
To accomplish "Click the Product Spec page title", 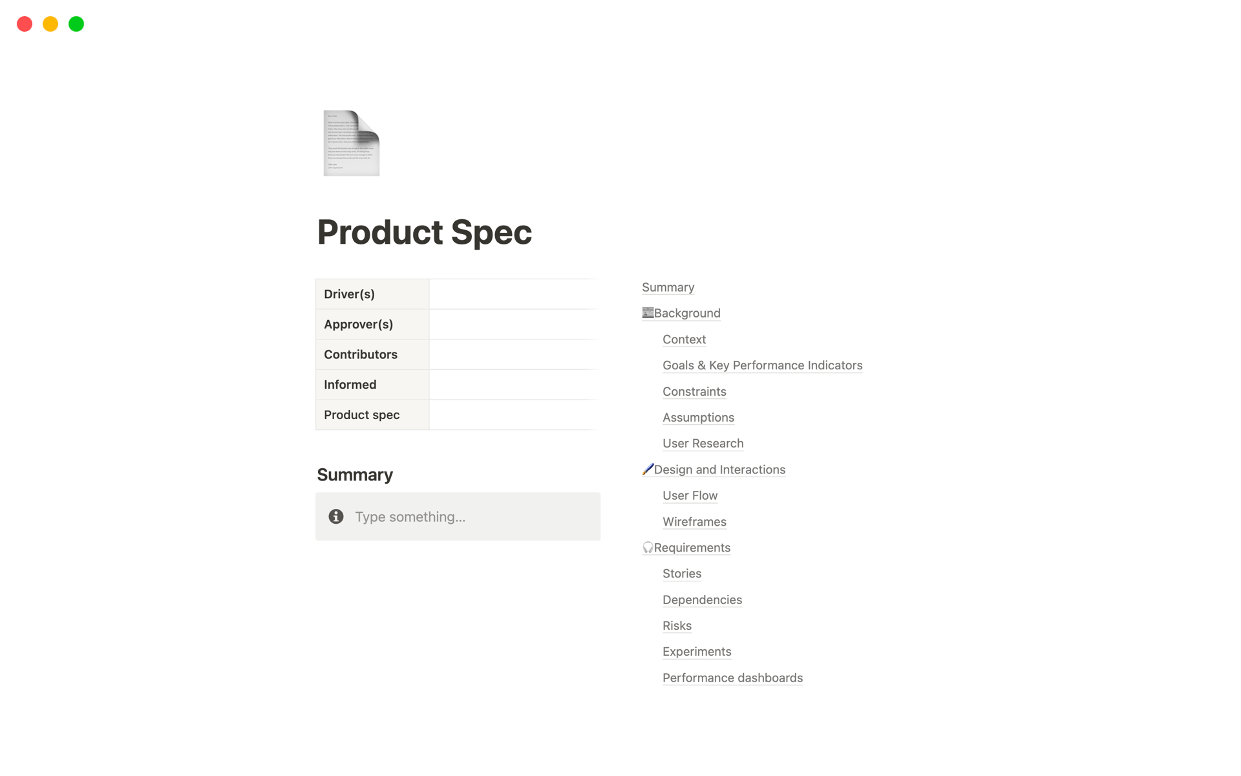I will (x=424, y=232).
